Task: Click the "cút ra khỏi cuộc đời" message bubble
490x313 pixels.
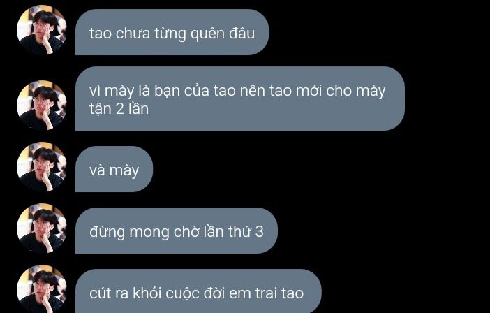Action: (x=198, y=291)
